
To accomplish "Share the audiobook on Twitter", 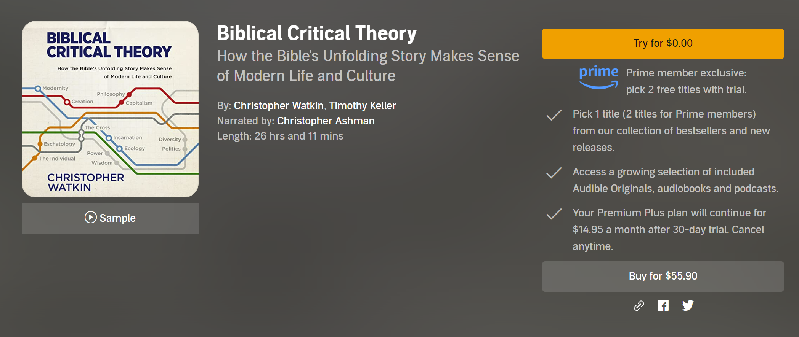I will [x=688, y=305].
